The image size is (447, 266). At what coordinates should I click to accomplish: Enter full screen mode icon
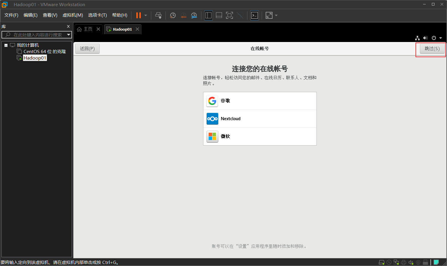point(229,15)
